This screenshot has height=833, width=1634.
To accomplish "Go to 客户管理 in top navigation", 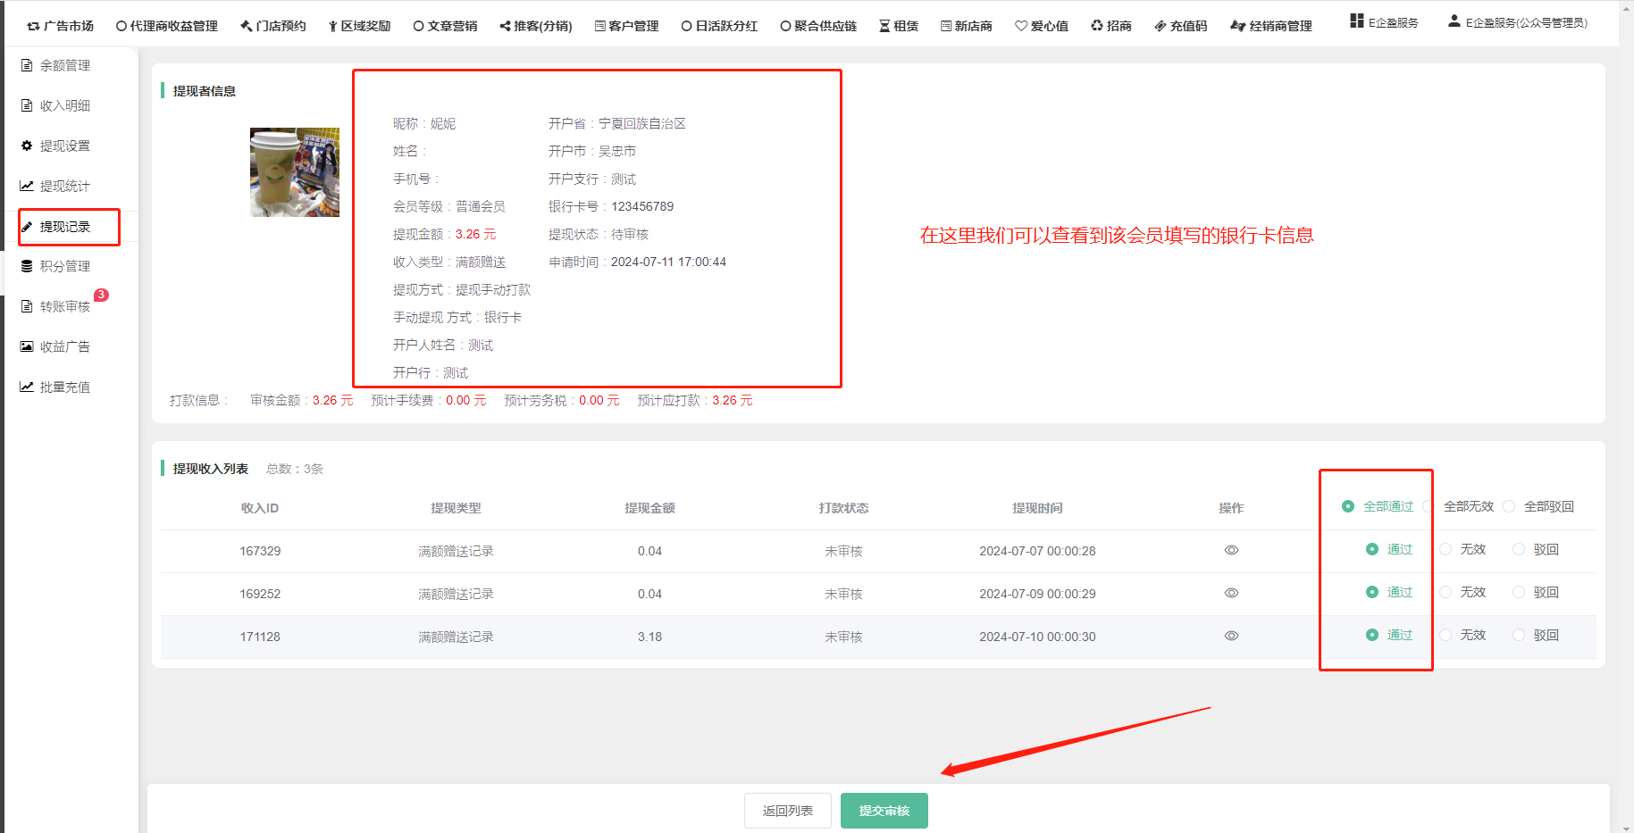I will point(626,26).
